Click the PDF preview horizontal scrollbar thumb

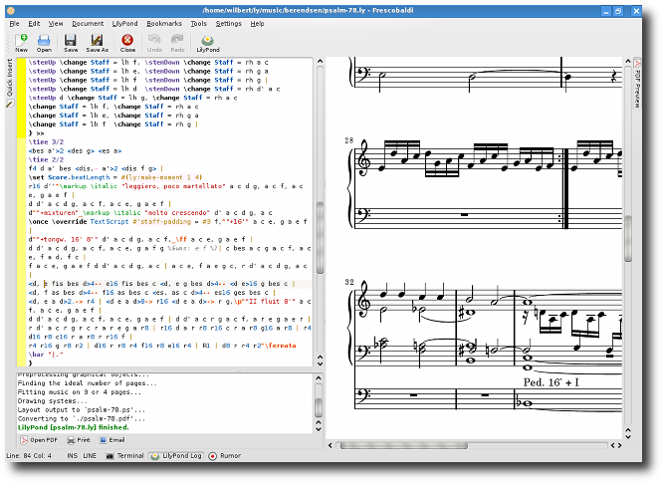click(404, 445)
